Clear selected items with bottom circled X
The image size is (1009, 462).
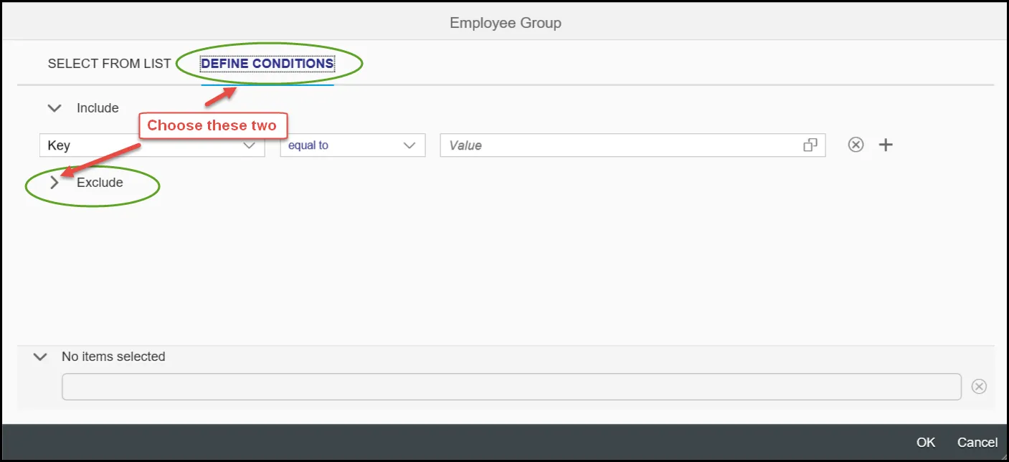[979, 387]
